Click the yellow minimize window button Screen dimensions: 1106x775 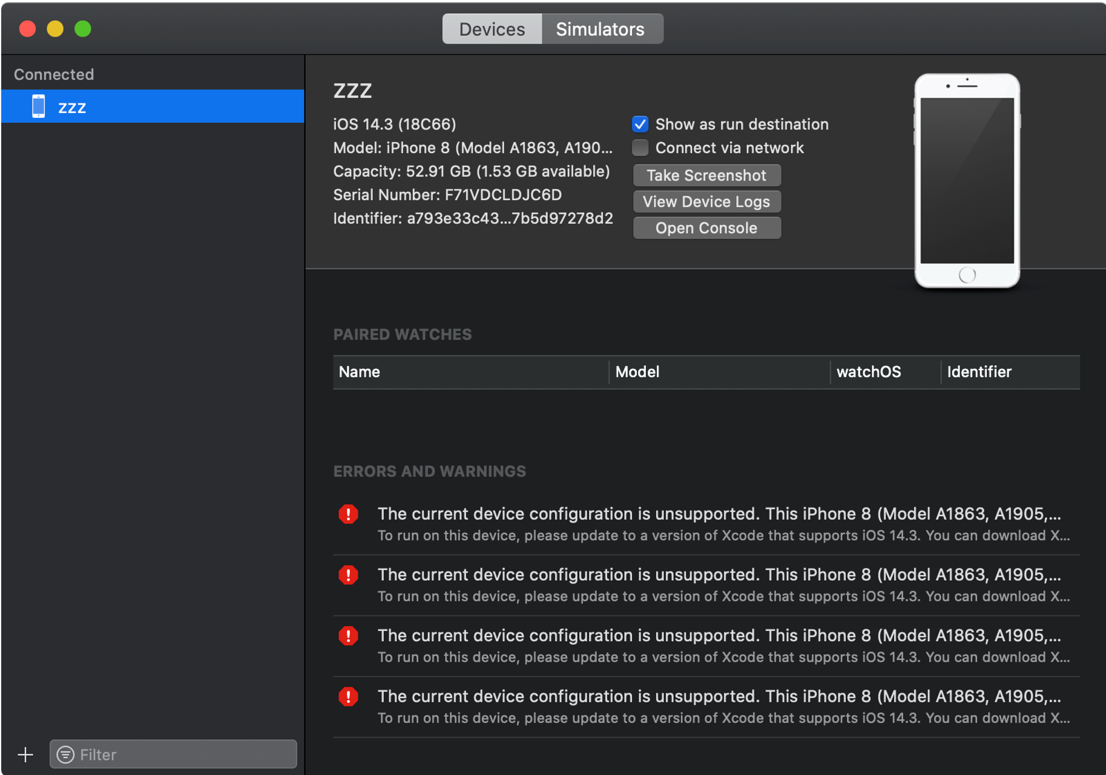coord(55,28)
